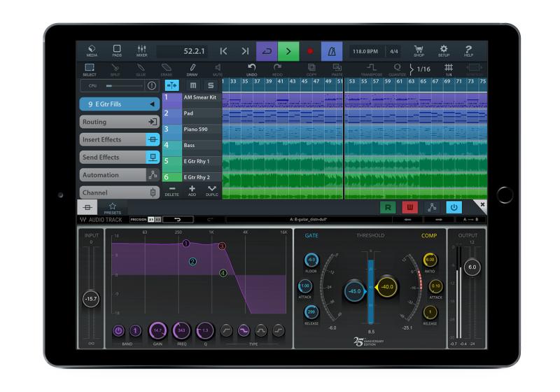Screen dimensions: 560x392
Task: Toggle the EQ band power button
Action: (118, 330)
